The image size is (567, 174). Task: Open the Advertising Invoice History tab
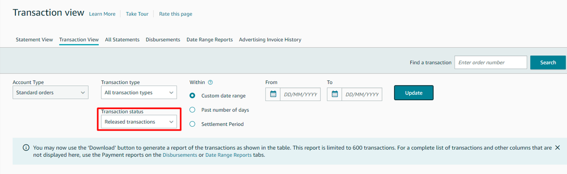(270, 39)
